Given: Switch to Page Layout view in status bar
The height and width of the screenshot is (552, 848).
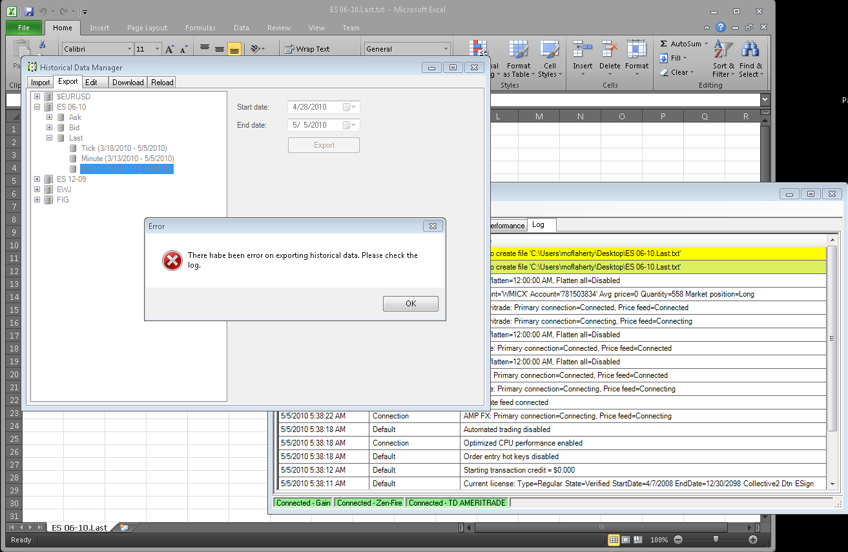Looking at the screenshot, I should [x=626, y=540].
